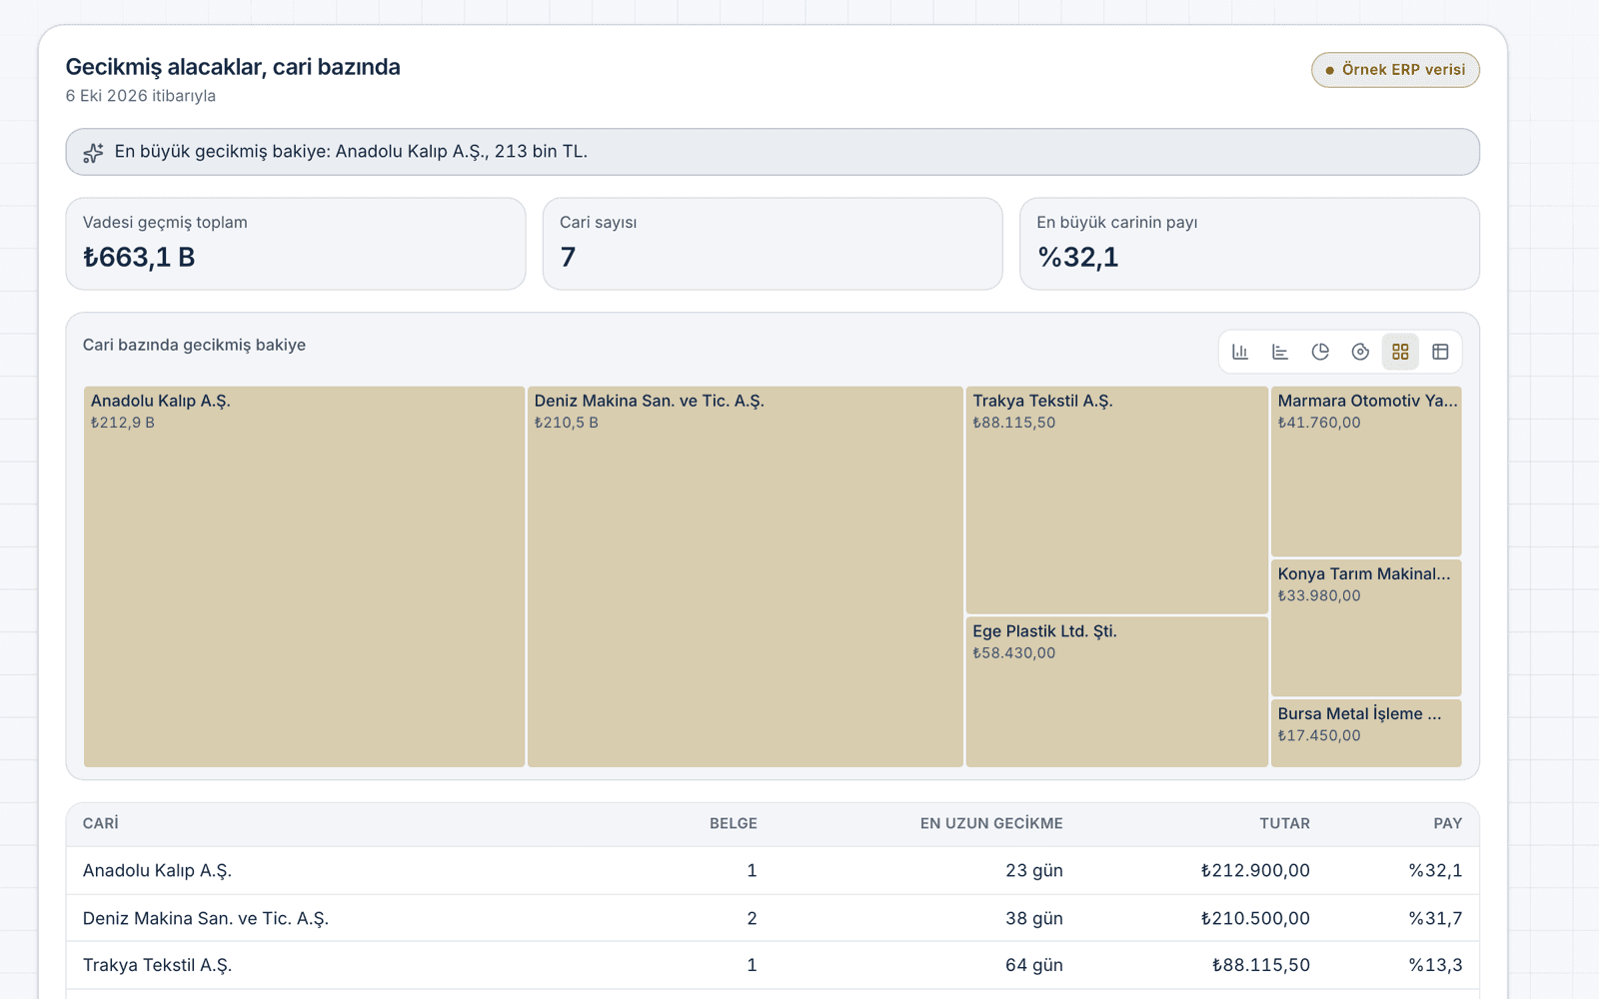This screenshot has width=1599, height=999.
Task: Select the Ege Plastik Ltd. Şti. tile
Action: click(1117, 692)
